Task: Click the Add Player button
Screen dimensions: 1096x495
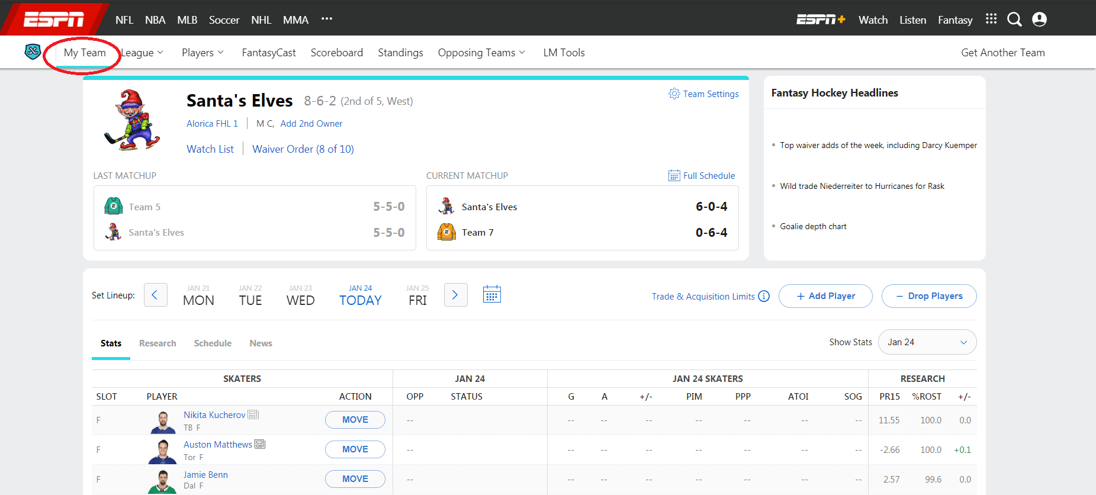Action: click(x=825, y=296)
